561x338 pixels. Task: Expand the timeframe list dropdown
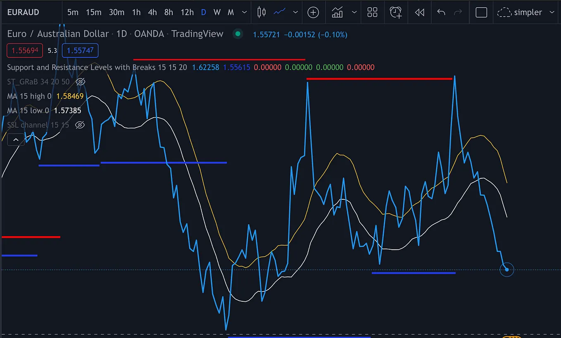tap(244, 12)
